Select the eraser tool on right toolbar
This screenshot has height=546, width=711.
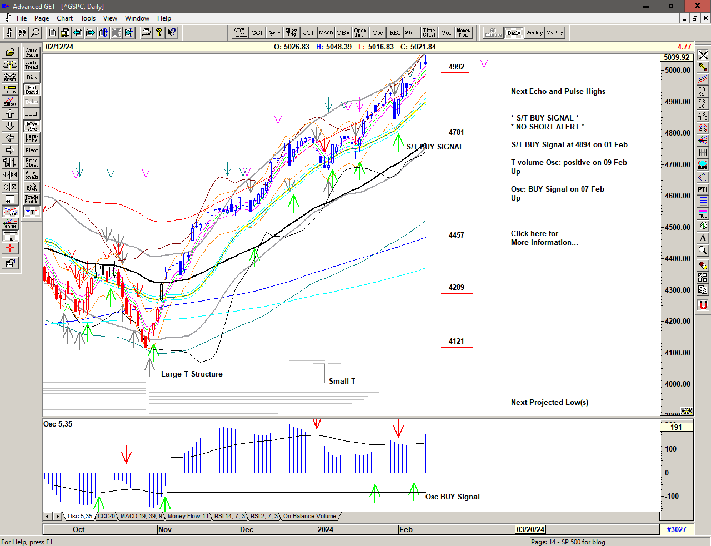(x=703, y=266)
